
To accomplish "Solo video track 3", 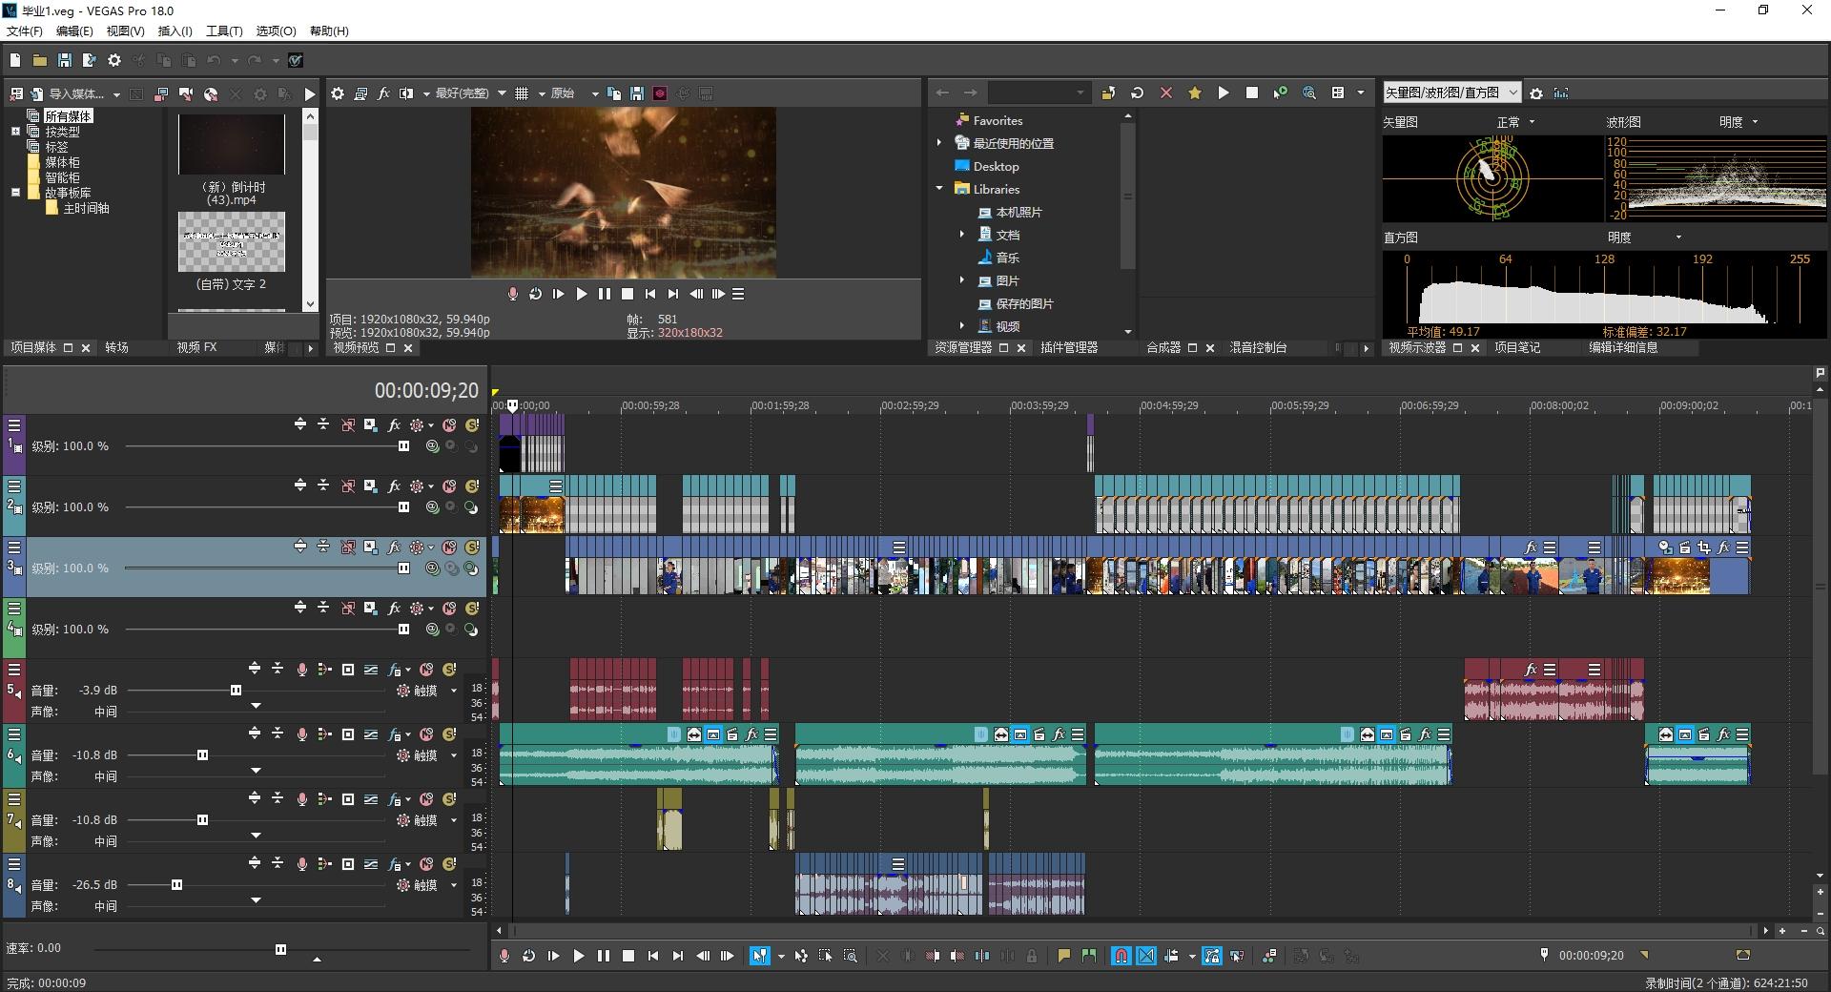I will [x=472, y=548].
